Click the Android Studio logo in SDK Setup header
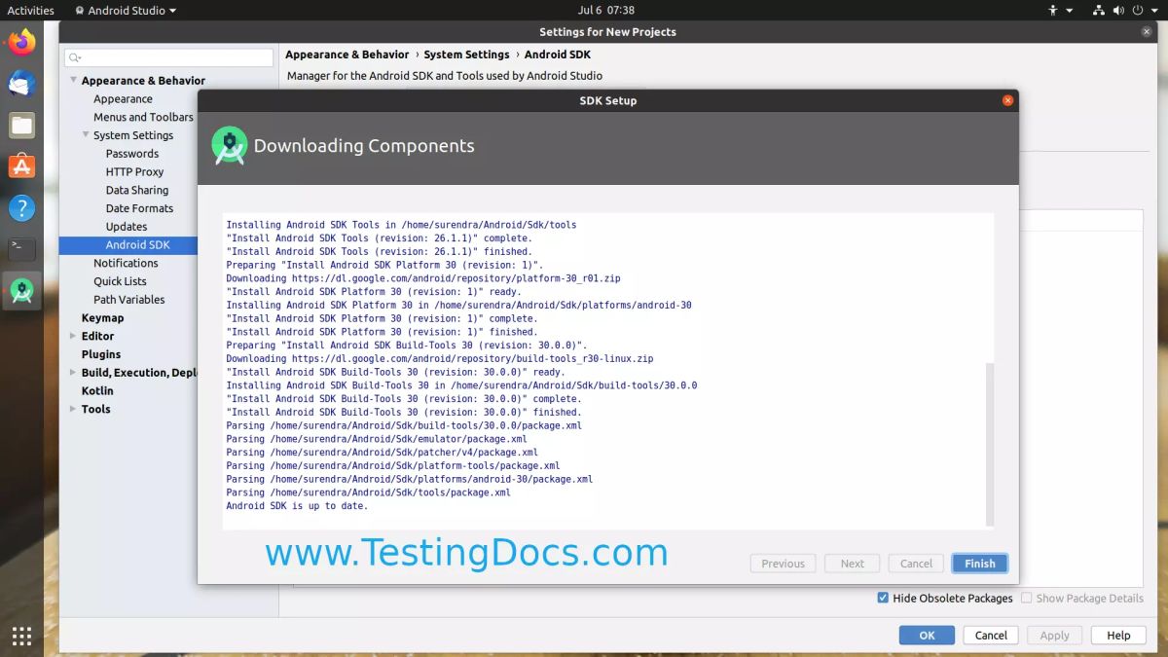Screen dimensions: 1168x657 tap(230, 146)
